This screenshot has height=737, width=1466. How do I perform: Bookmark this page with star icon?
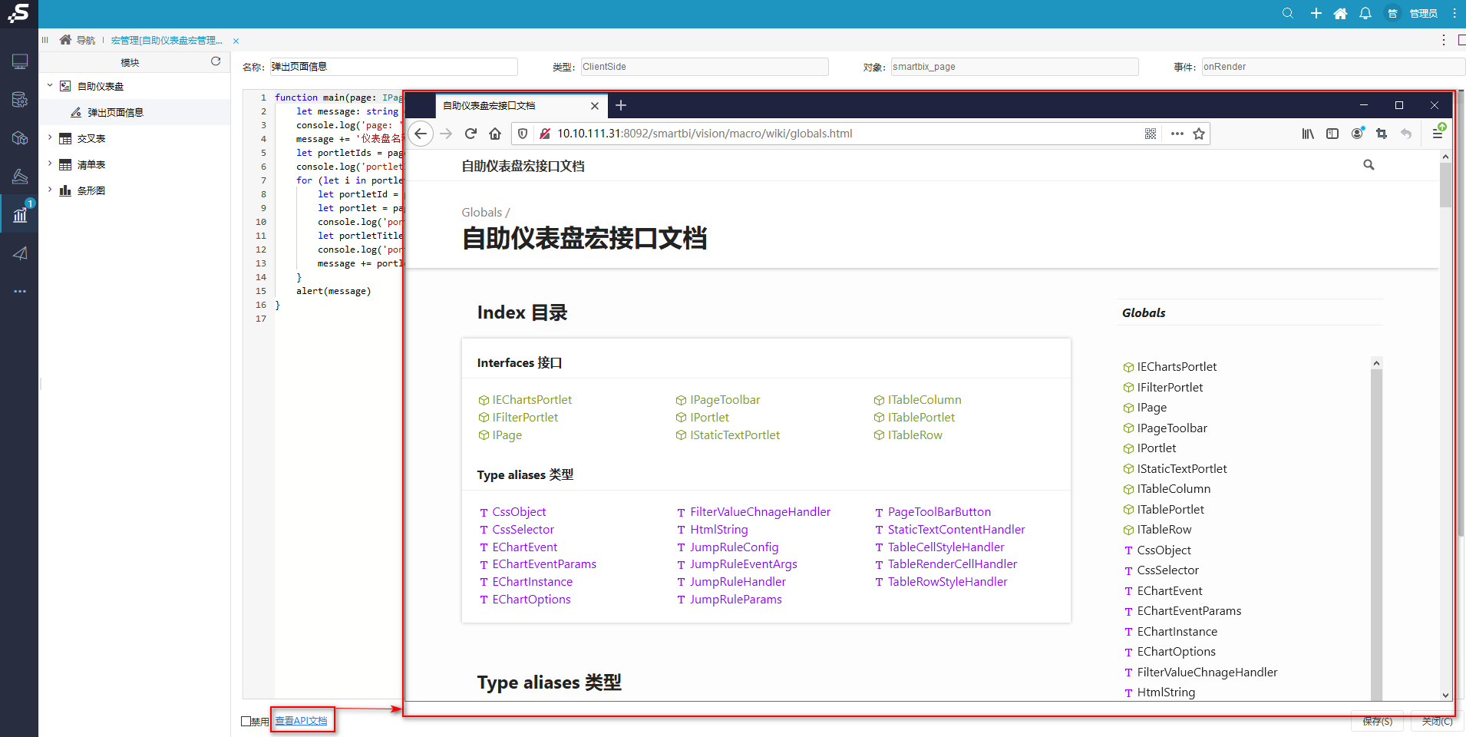(x=1199, y=134)
